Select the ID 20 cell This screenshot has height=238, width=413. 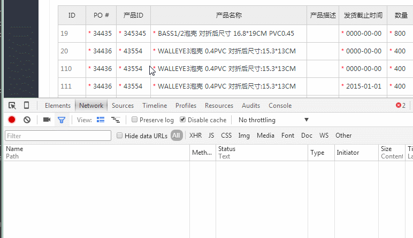tap(72, 51)
